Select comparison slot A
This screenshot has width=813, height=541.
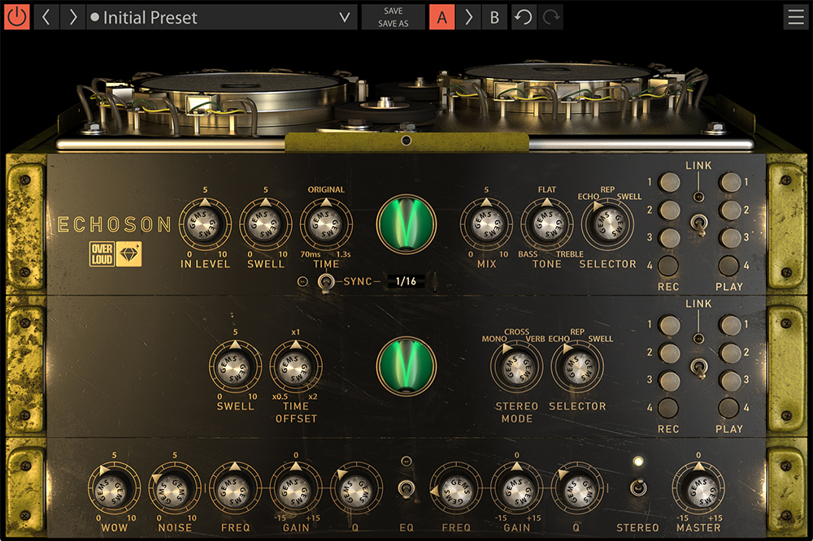(x=441, y=17)
